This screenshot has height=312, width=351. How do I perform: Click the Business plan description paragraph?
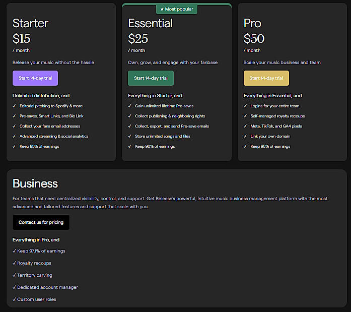[x=170, y=203]
